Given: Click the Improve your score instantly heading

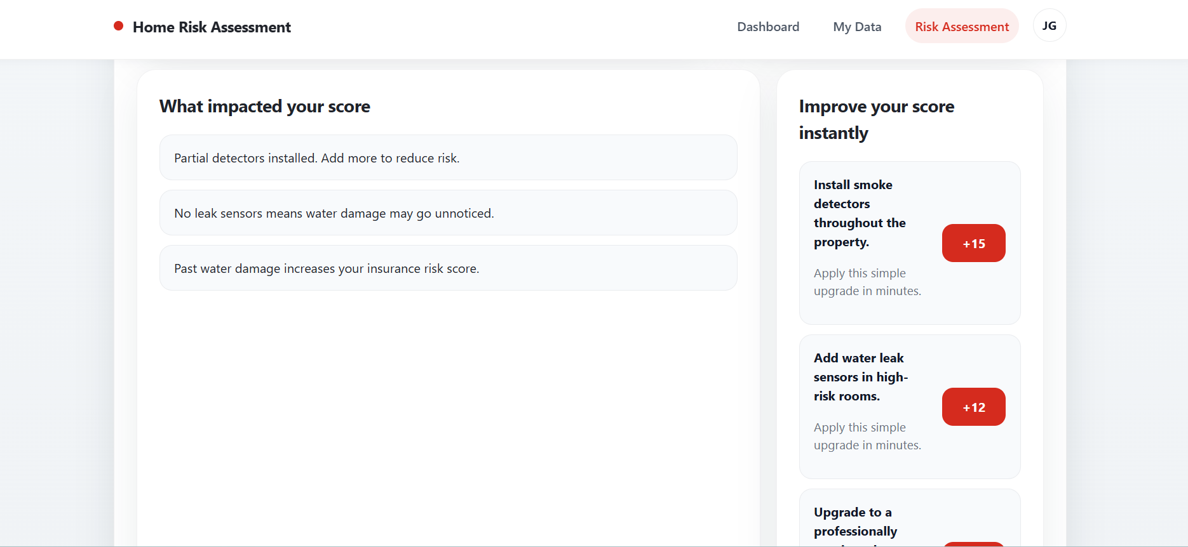Looking at the screenshot, I should click(x=876, y=119).
